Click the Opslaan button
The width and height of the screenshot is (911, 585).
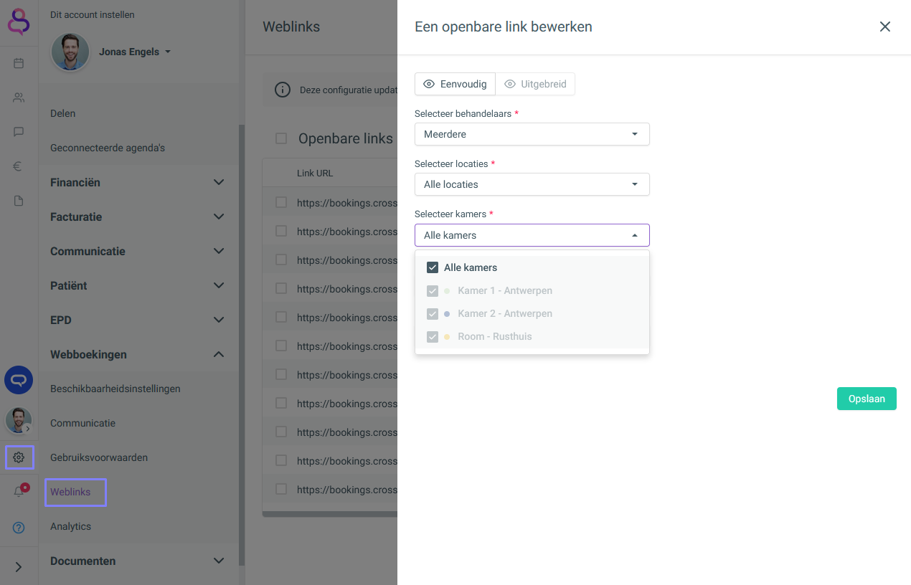coord(867,399)
